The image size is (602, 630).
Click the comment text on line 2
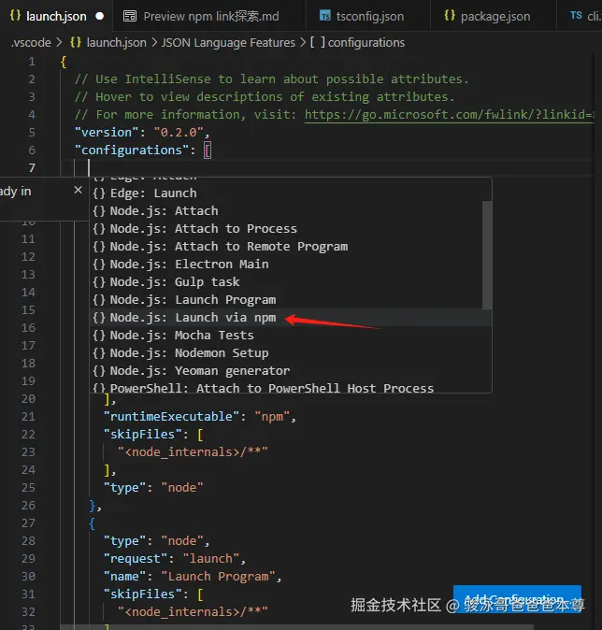click(271, 79)
